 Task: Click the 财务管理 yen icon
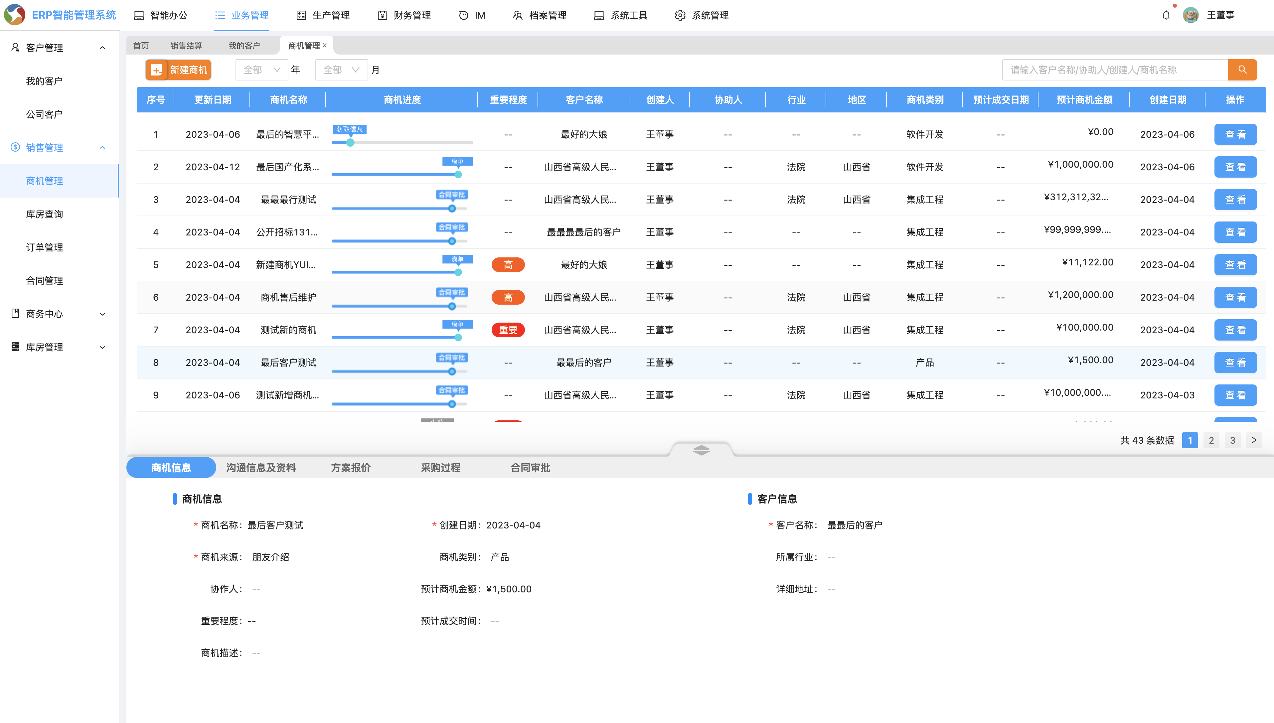click(x=383, y=15)
